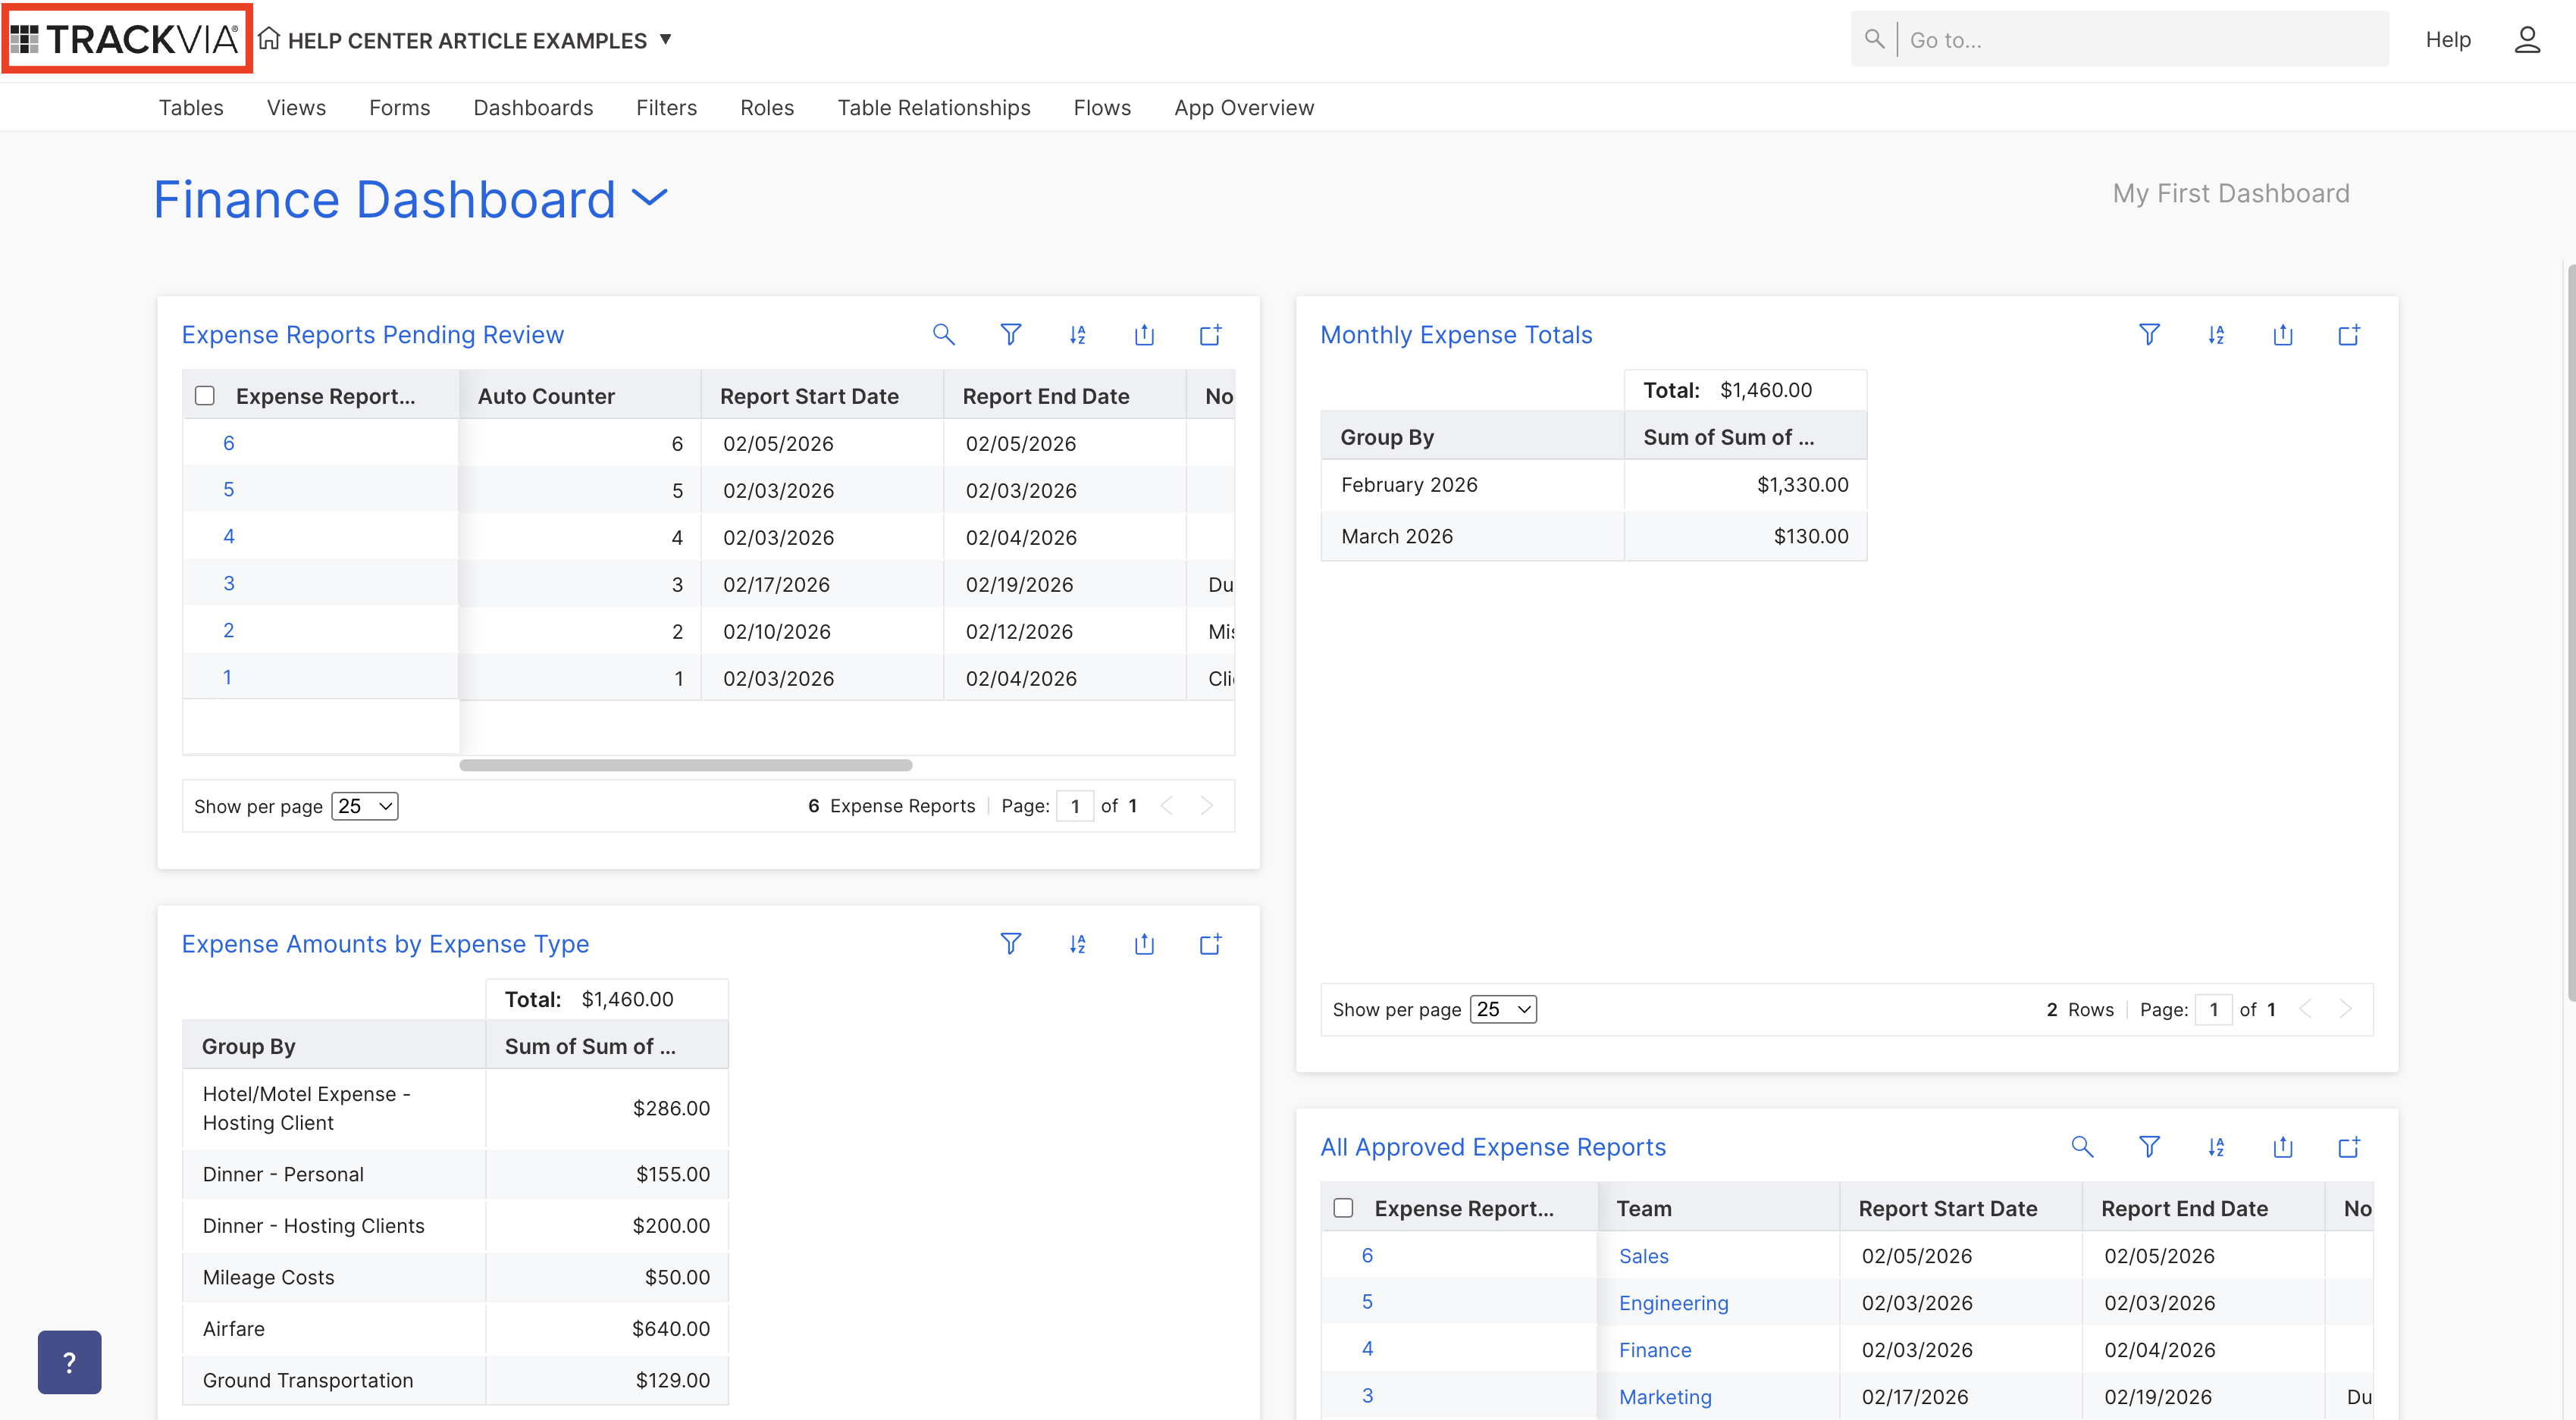The width and height of the screenshot is (2576, 1420).
Task: Open Monthly Expense Totals title link
Action: (x=1456, y=335)
